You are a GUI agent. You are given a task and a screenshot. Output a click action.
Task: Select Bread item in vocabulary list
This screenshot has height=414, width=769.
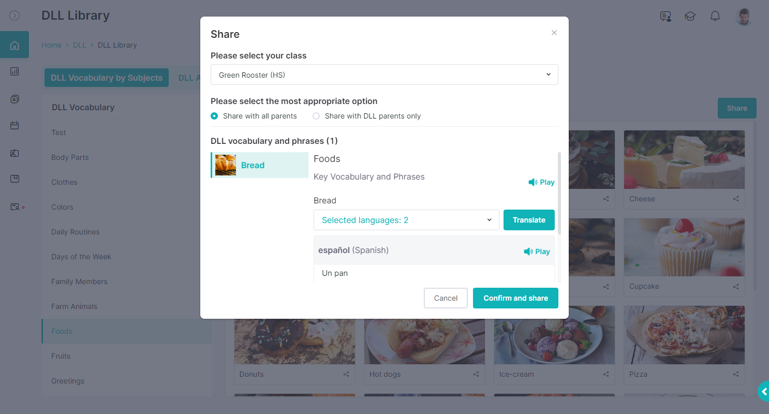pyautogui.click(x=259, y=165)
